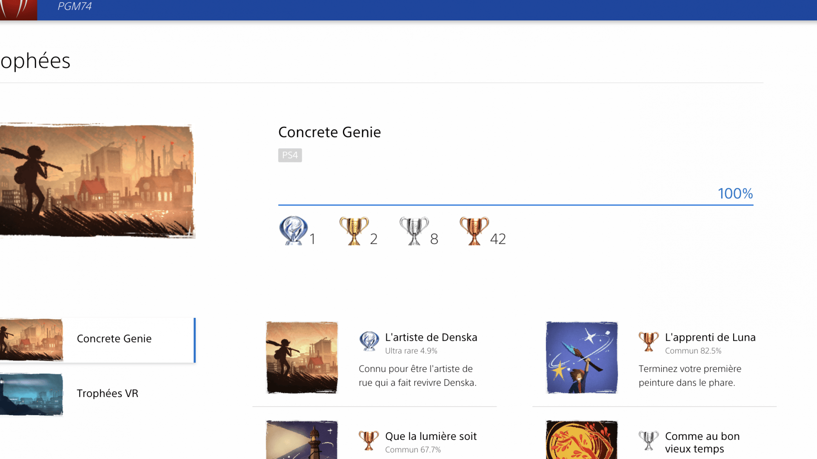The width and height of the screenshot is (817, 459).
Task: Click the Spider-Man avatar in the header
Action: click(x=18, y=10)
